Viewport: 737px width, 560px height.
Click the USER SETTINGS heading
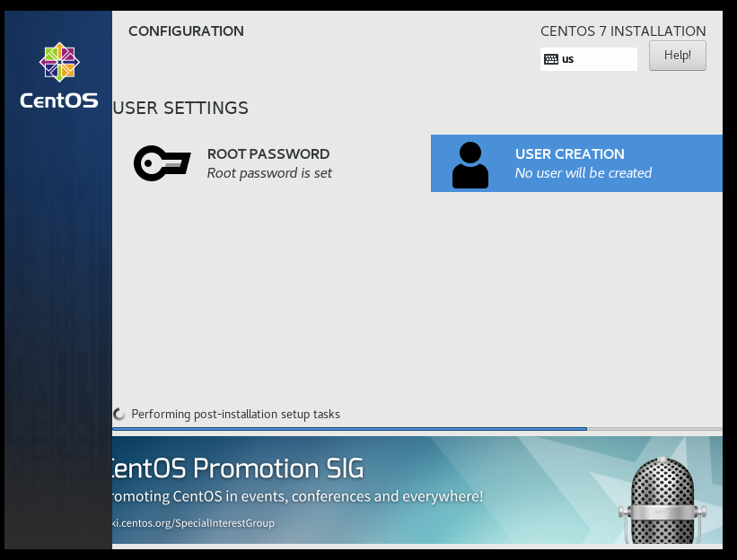click(180, 108)
